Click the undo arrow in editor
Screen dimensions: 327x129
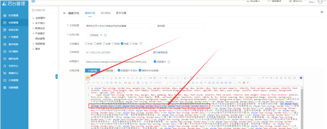click(x=94, y=78)
